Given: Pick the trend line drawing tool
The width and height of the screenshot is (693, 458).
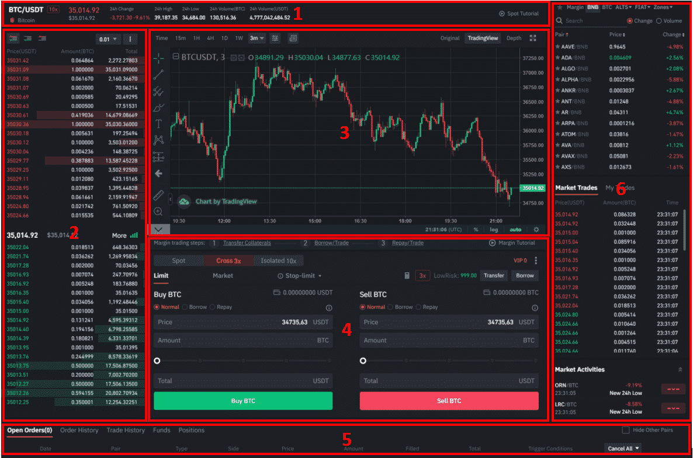Looking at the screenshot, I should point(158,74).
